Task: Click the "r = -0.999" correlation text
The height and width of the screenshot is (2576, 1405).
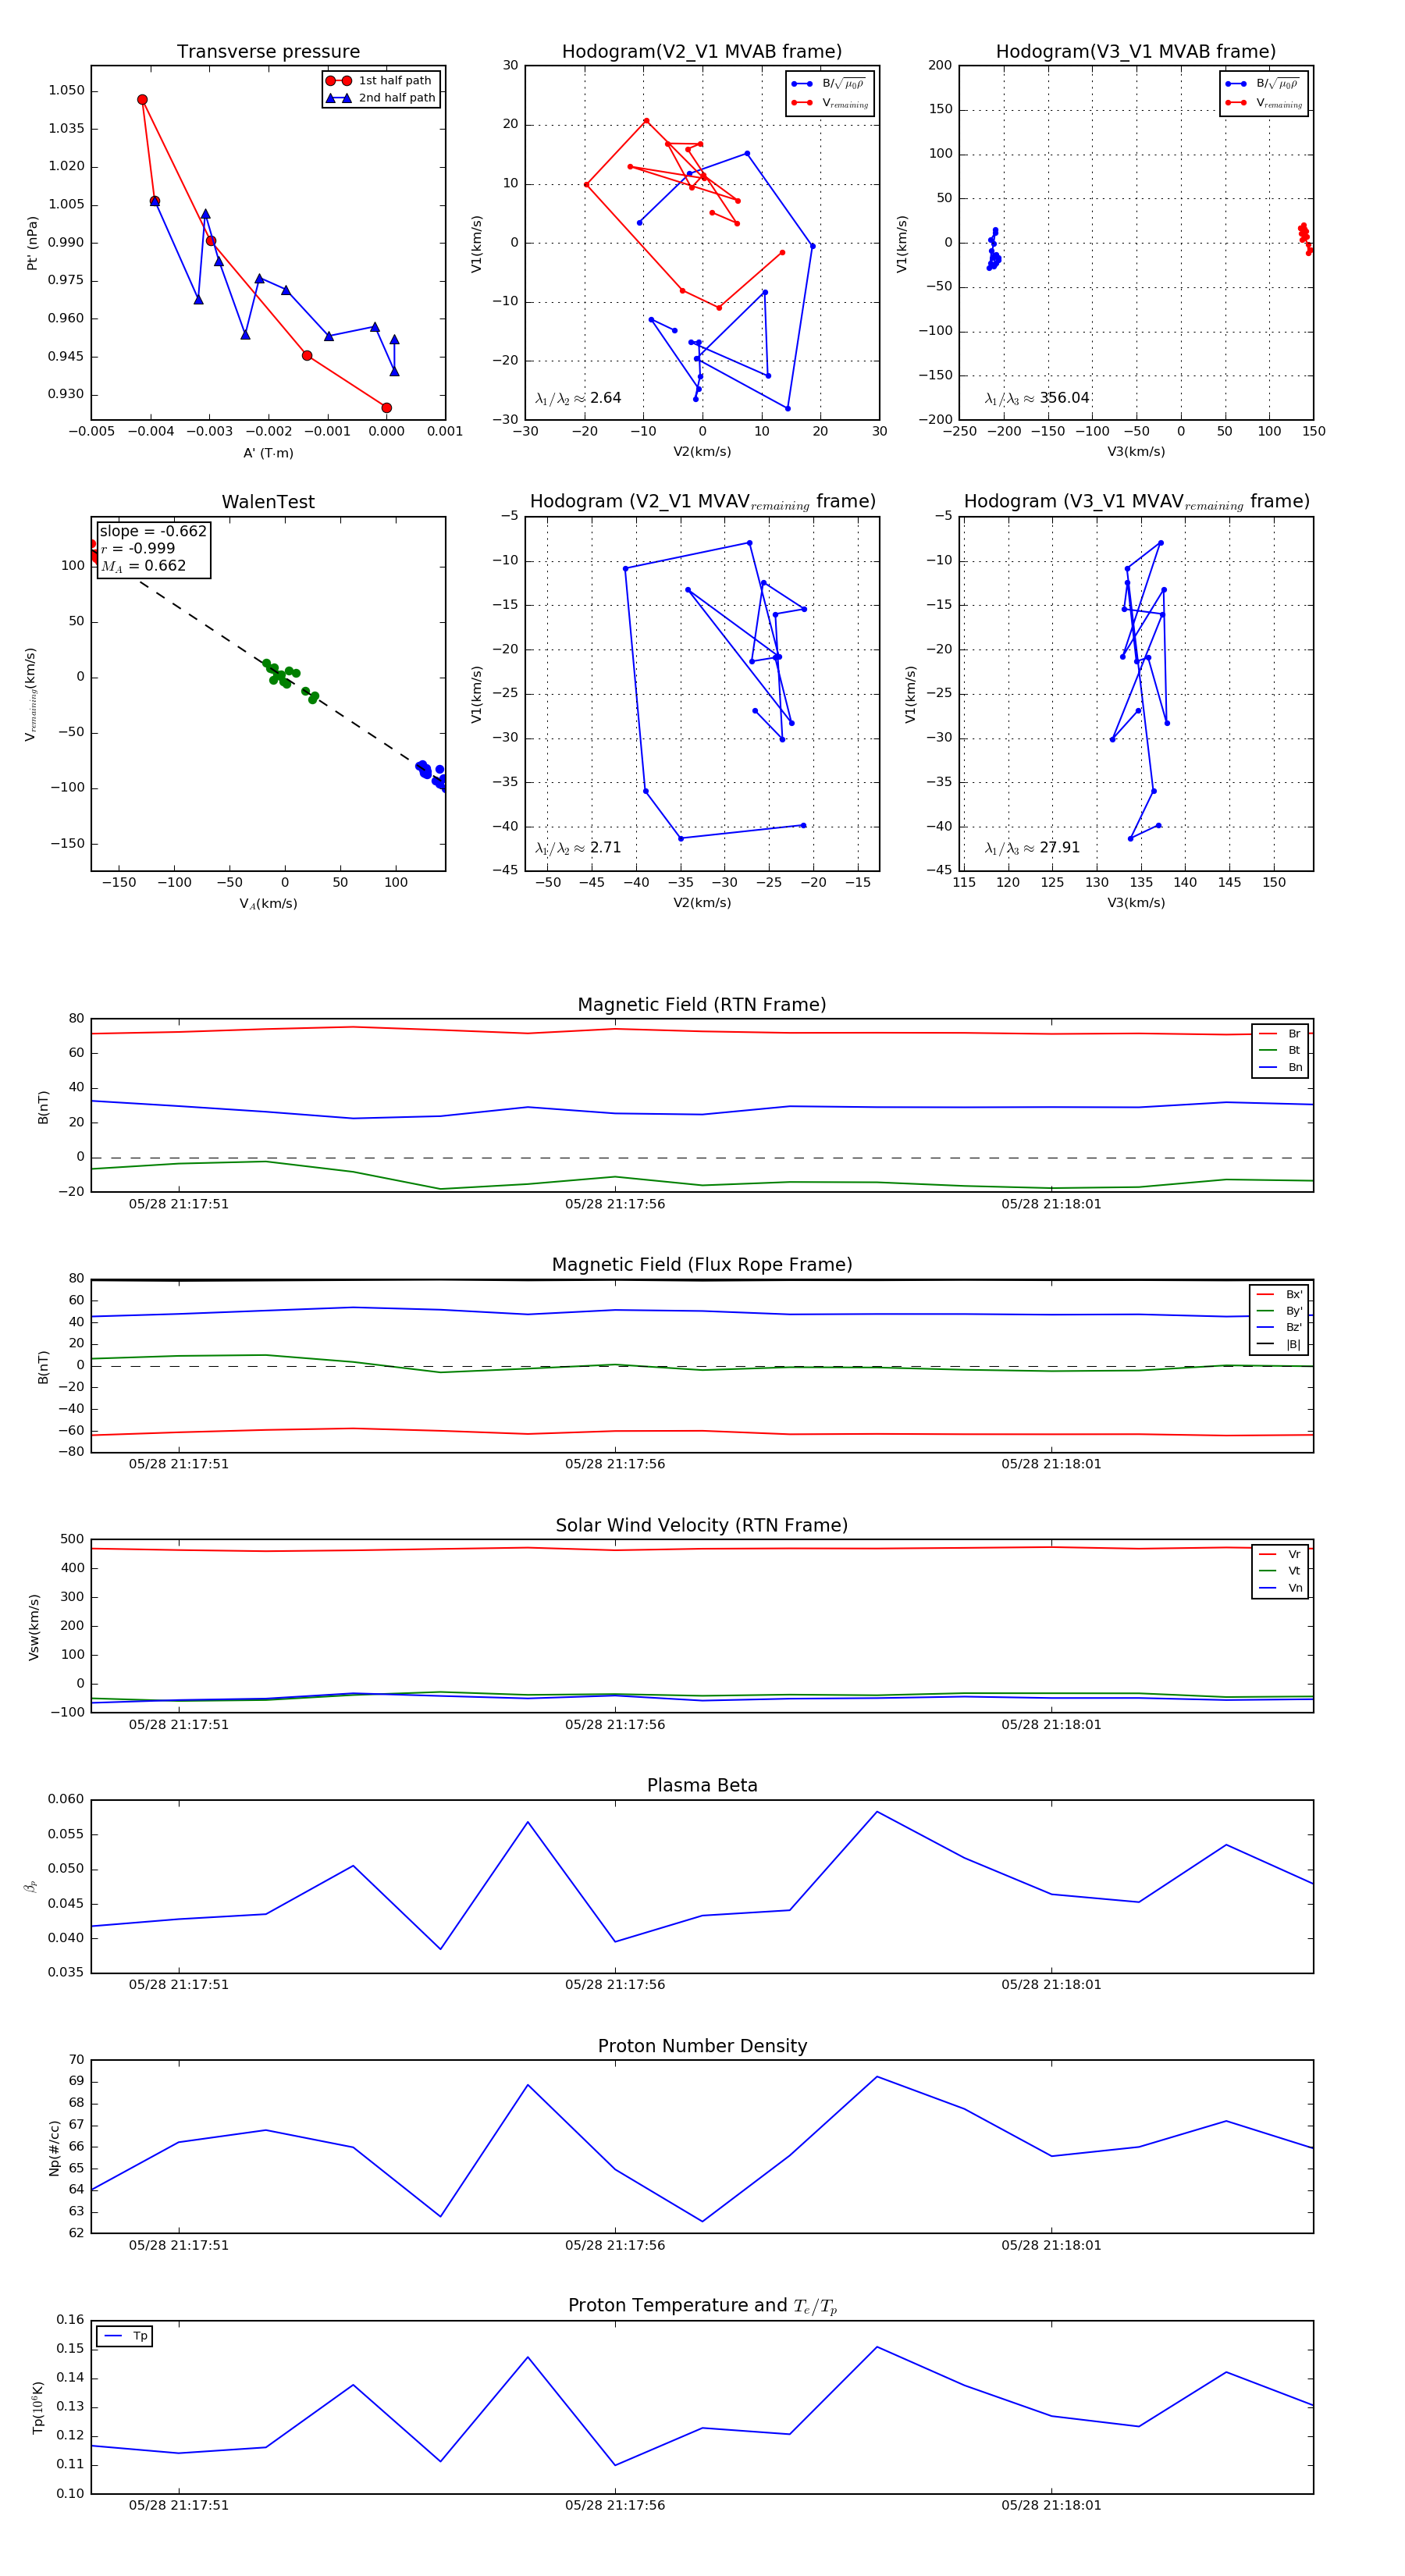Action: (138, 549)
